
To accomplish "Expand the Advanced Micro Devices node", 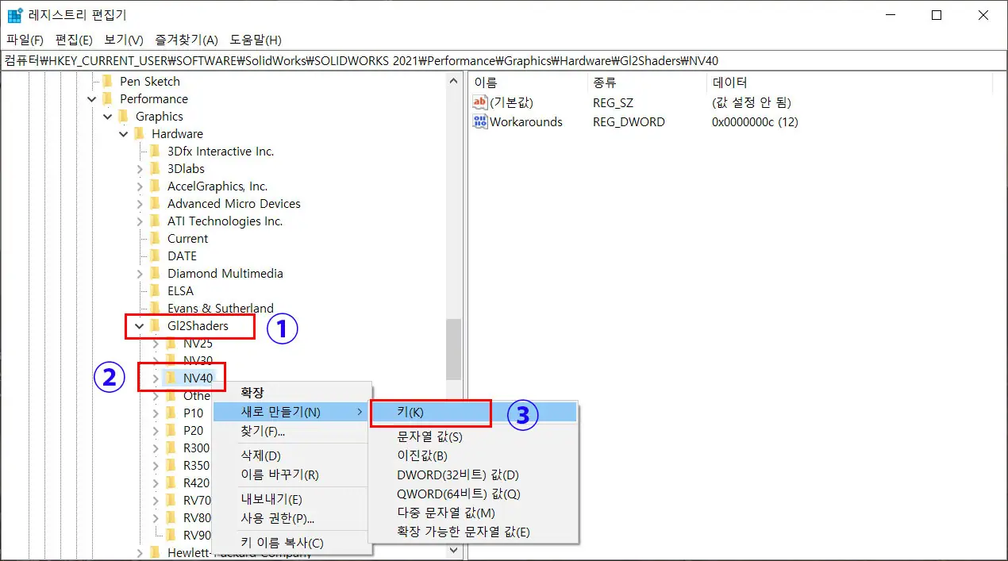I will [140, 203].
